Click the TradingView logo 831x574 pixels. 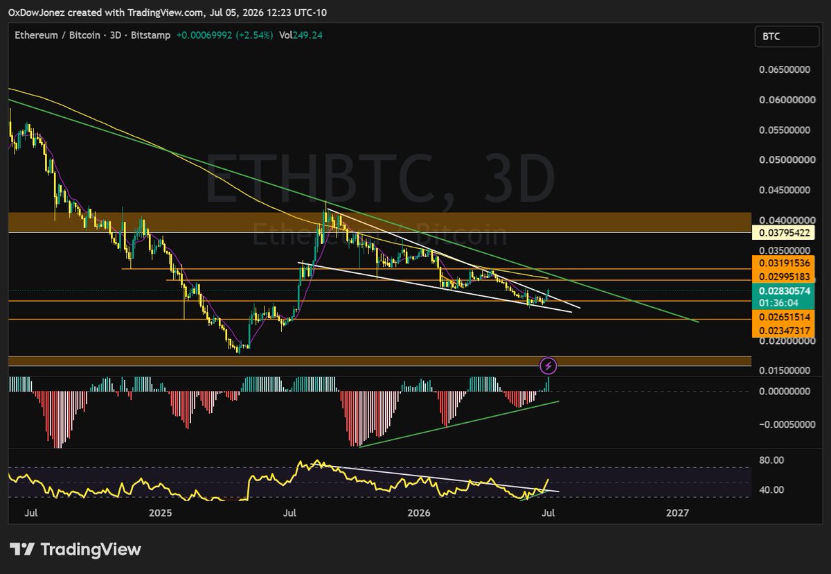77,550
